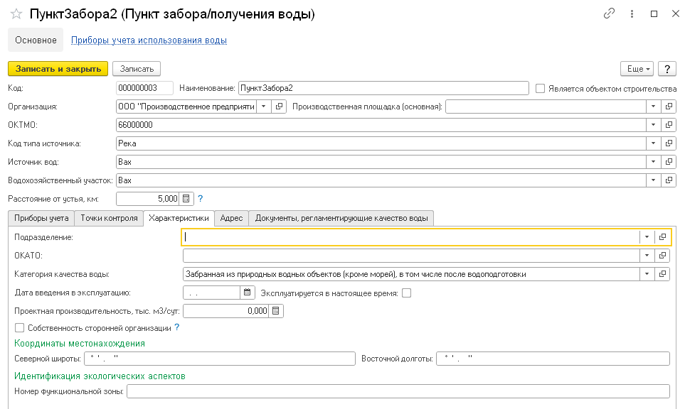Open the Адрес tab
This screenshot has width=685, height=409.
(232, 218)
